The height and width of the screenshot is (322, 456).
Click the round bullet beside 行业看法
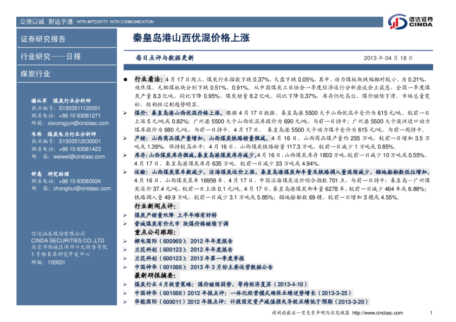(125, 78)
